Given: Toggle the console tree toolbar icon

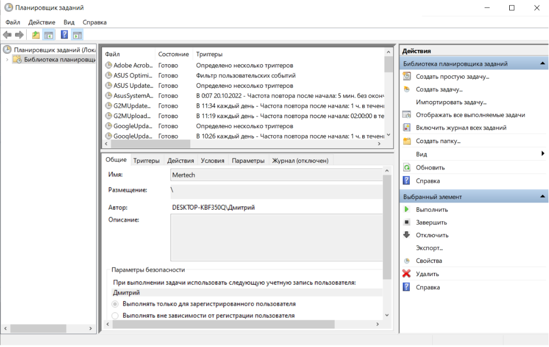Looking at the screenshot, I should tap(49, 35).
